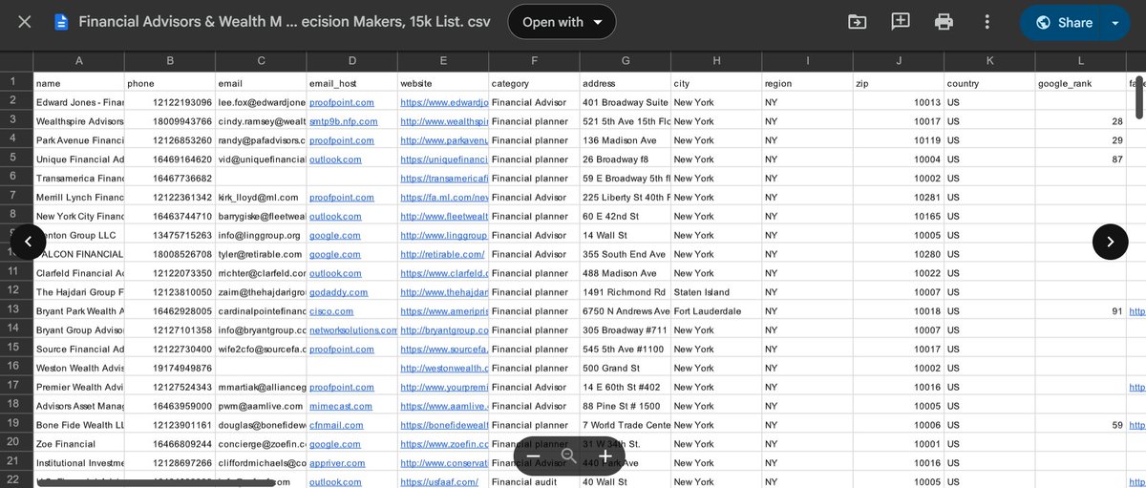Open the http://retirable.com/ website link
The height and width of the screenshot is (488, 1146).
click(x=442, y=254)
